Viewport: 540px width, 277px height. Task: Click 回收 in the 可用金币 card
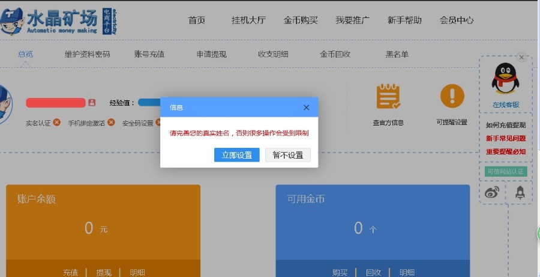pyautogui.click(x=373, y=273)
